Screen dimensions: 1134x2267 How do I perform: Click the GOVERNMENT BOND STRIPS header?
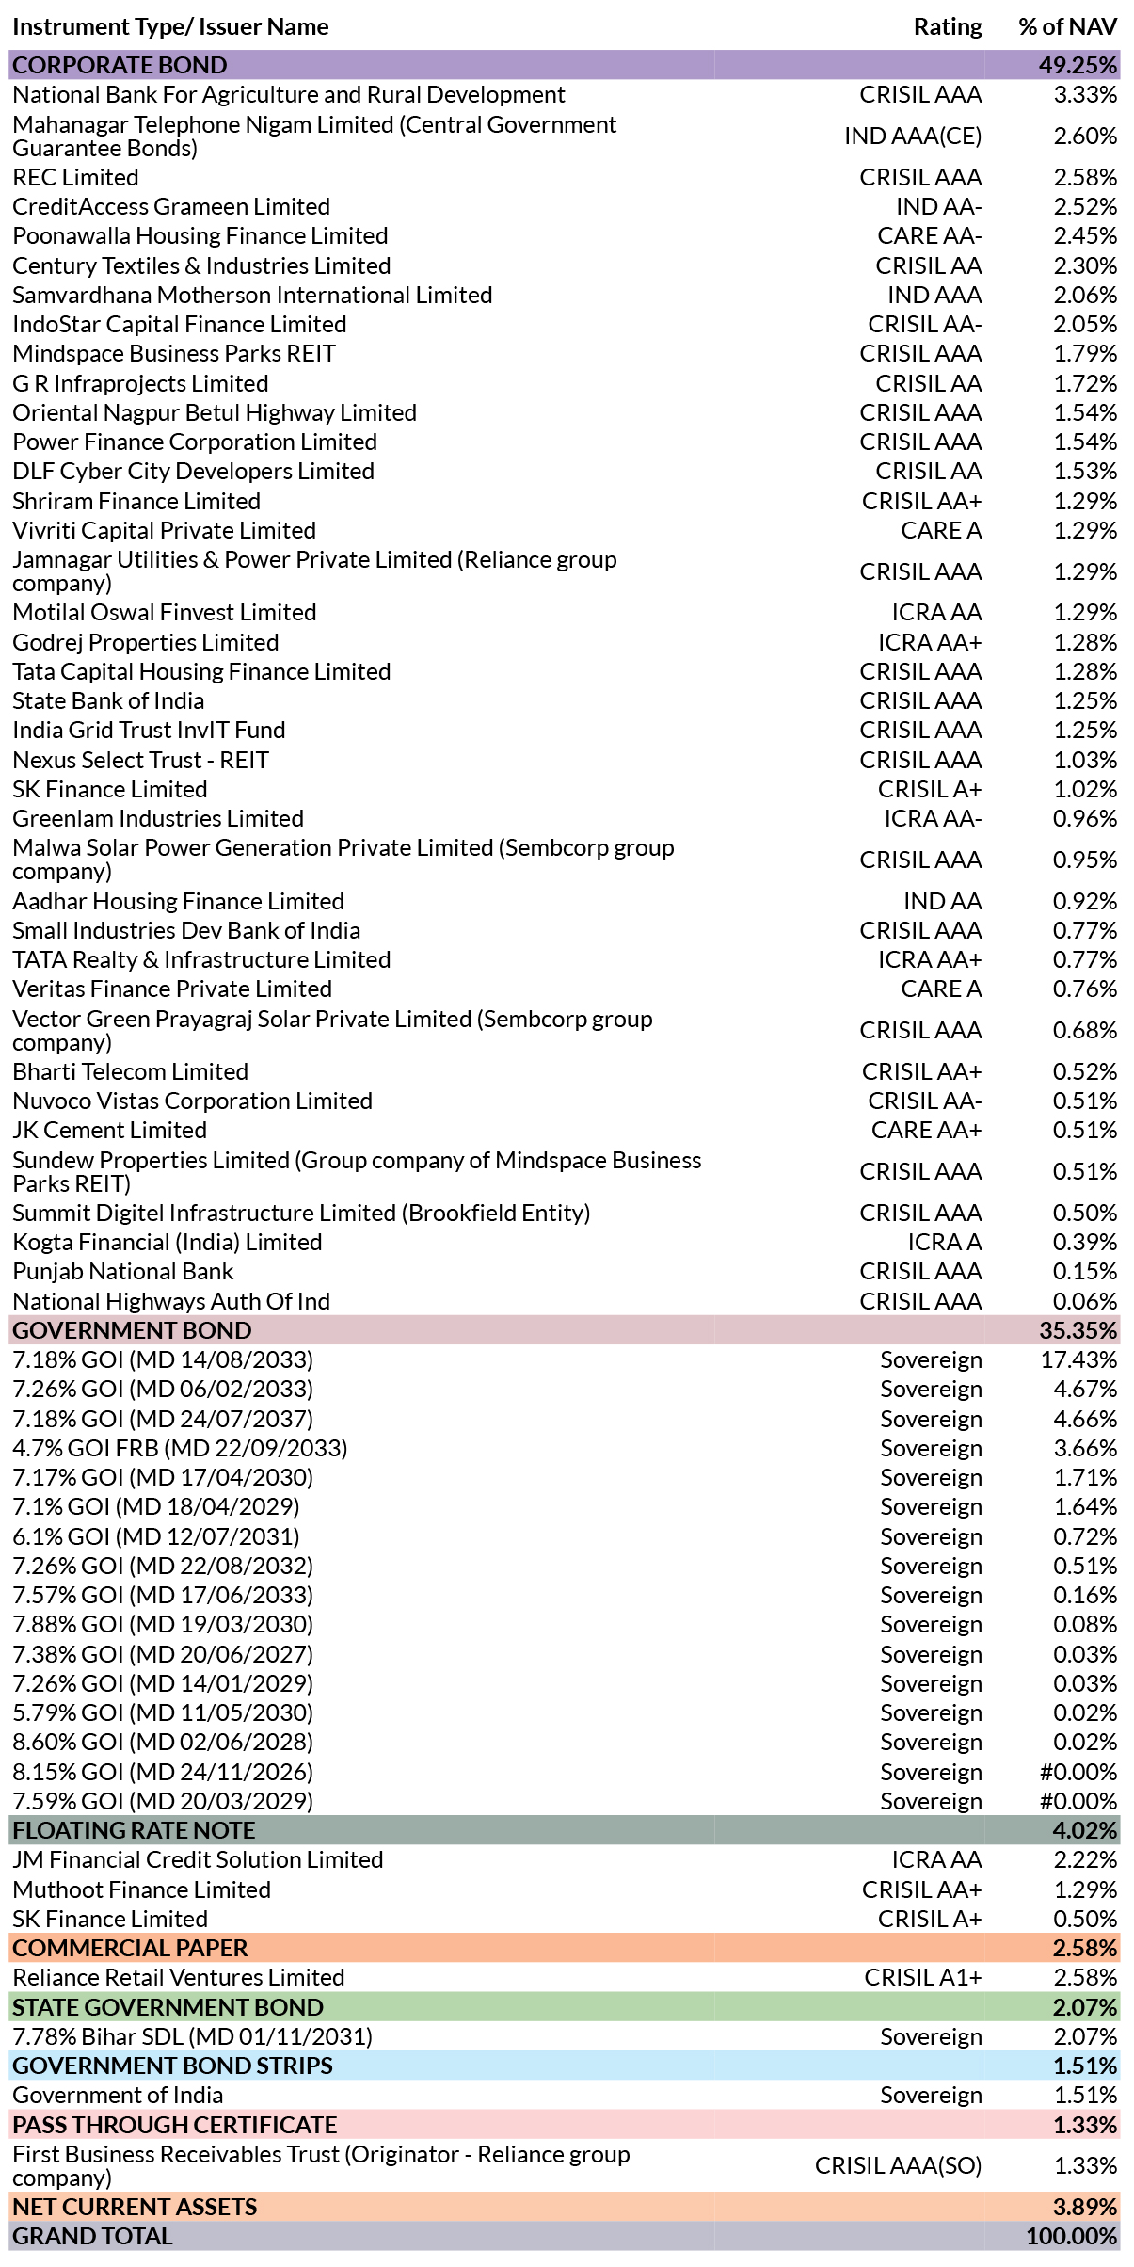pos(565,2066)
